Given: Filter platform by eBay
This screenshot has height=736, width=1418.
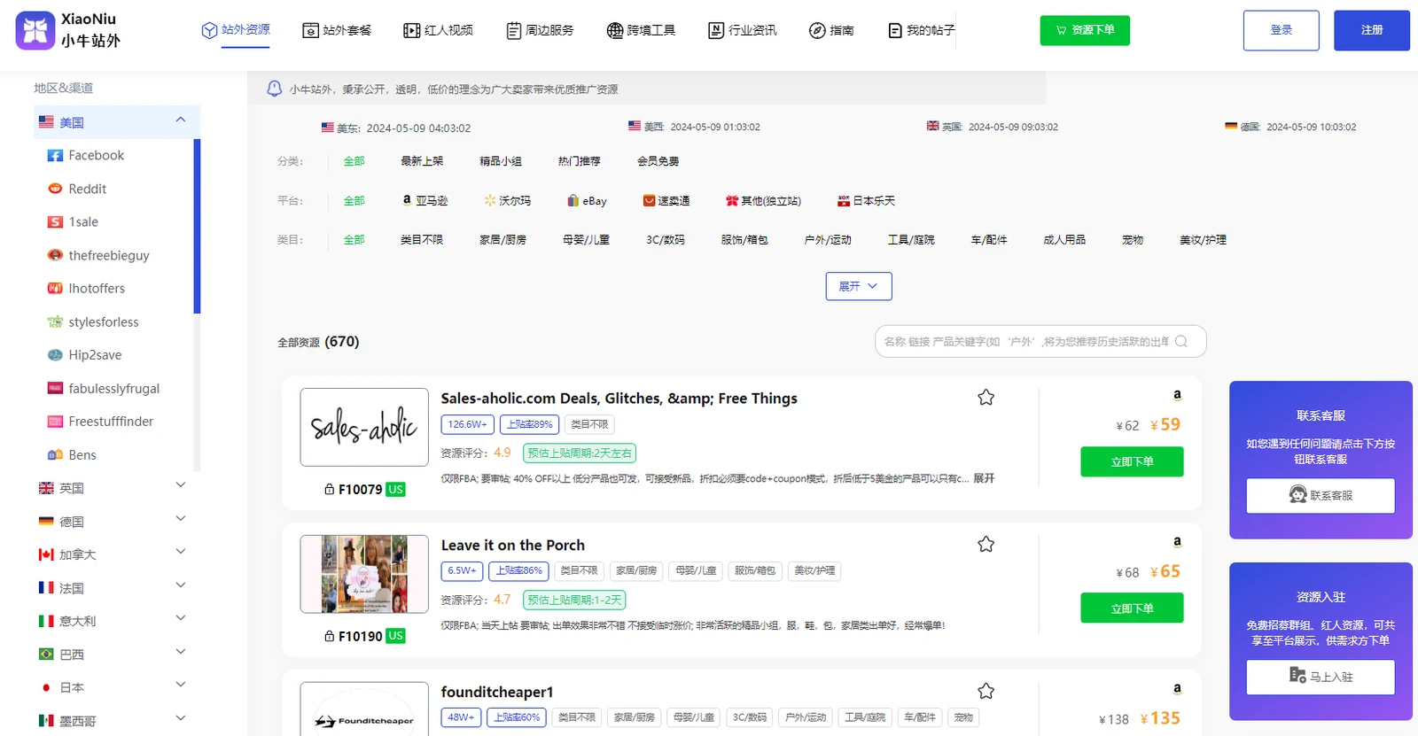Looking at the screenshot, I should click(x=587, y=201).
